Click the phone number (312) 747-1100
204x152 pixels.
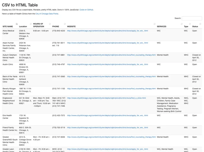click(x=58, y=88)
